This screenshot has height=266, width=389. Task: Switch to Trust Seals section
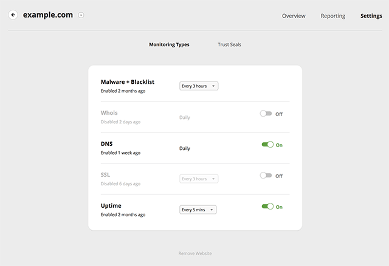click(229, 44)
